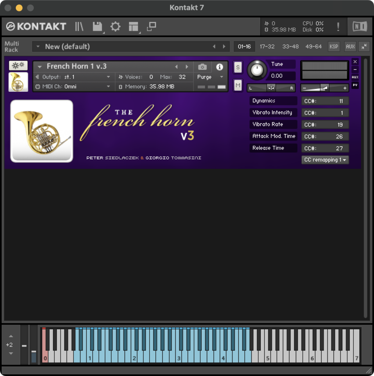Screen dimensions: 374x376
Task: Open the snapshot camera view
Action: click(202, 67)
